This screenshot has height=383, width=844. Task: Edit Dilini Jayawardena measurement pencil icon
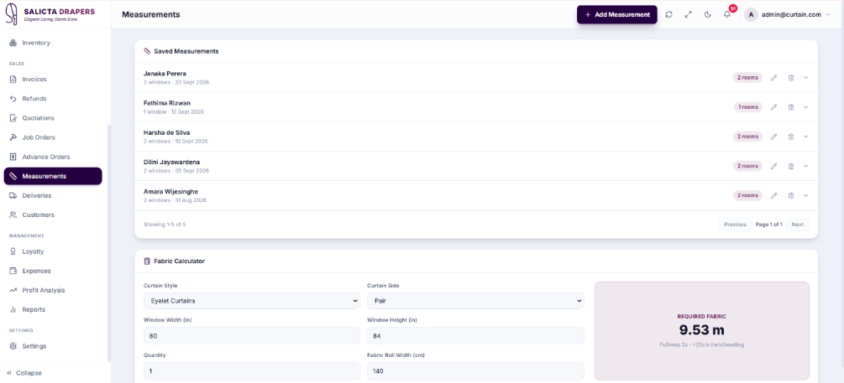[773, 166]
